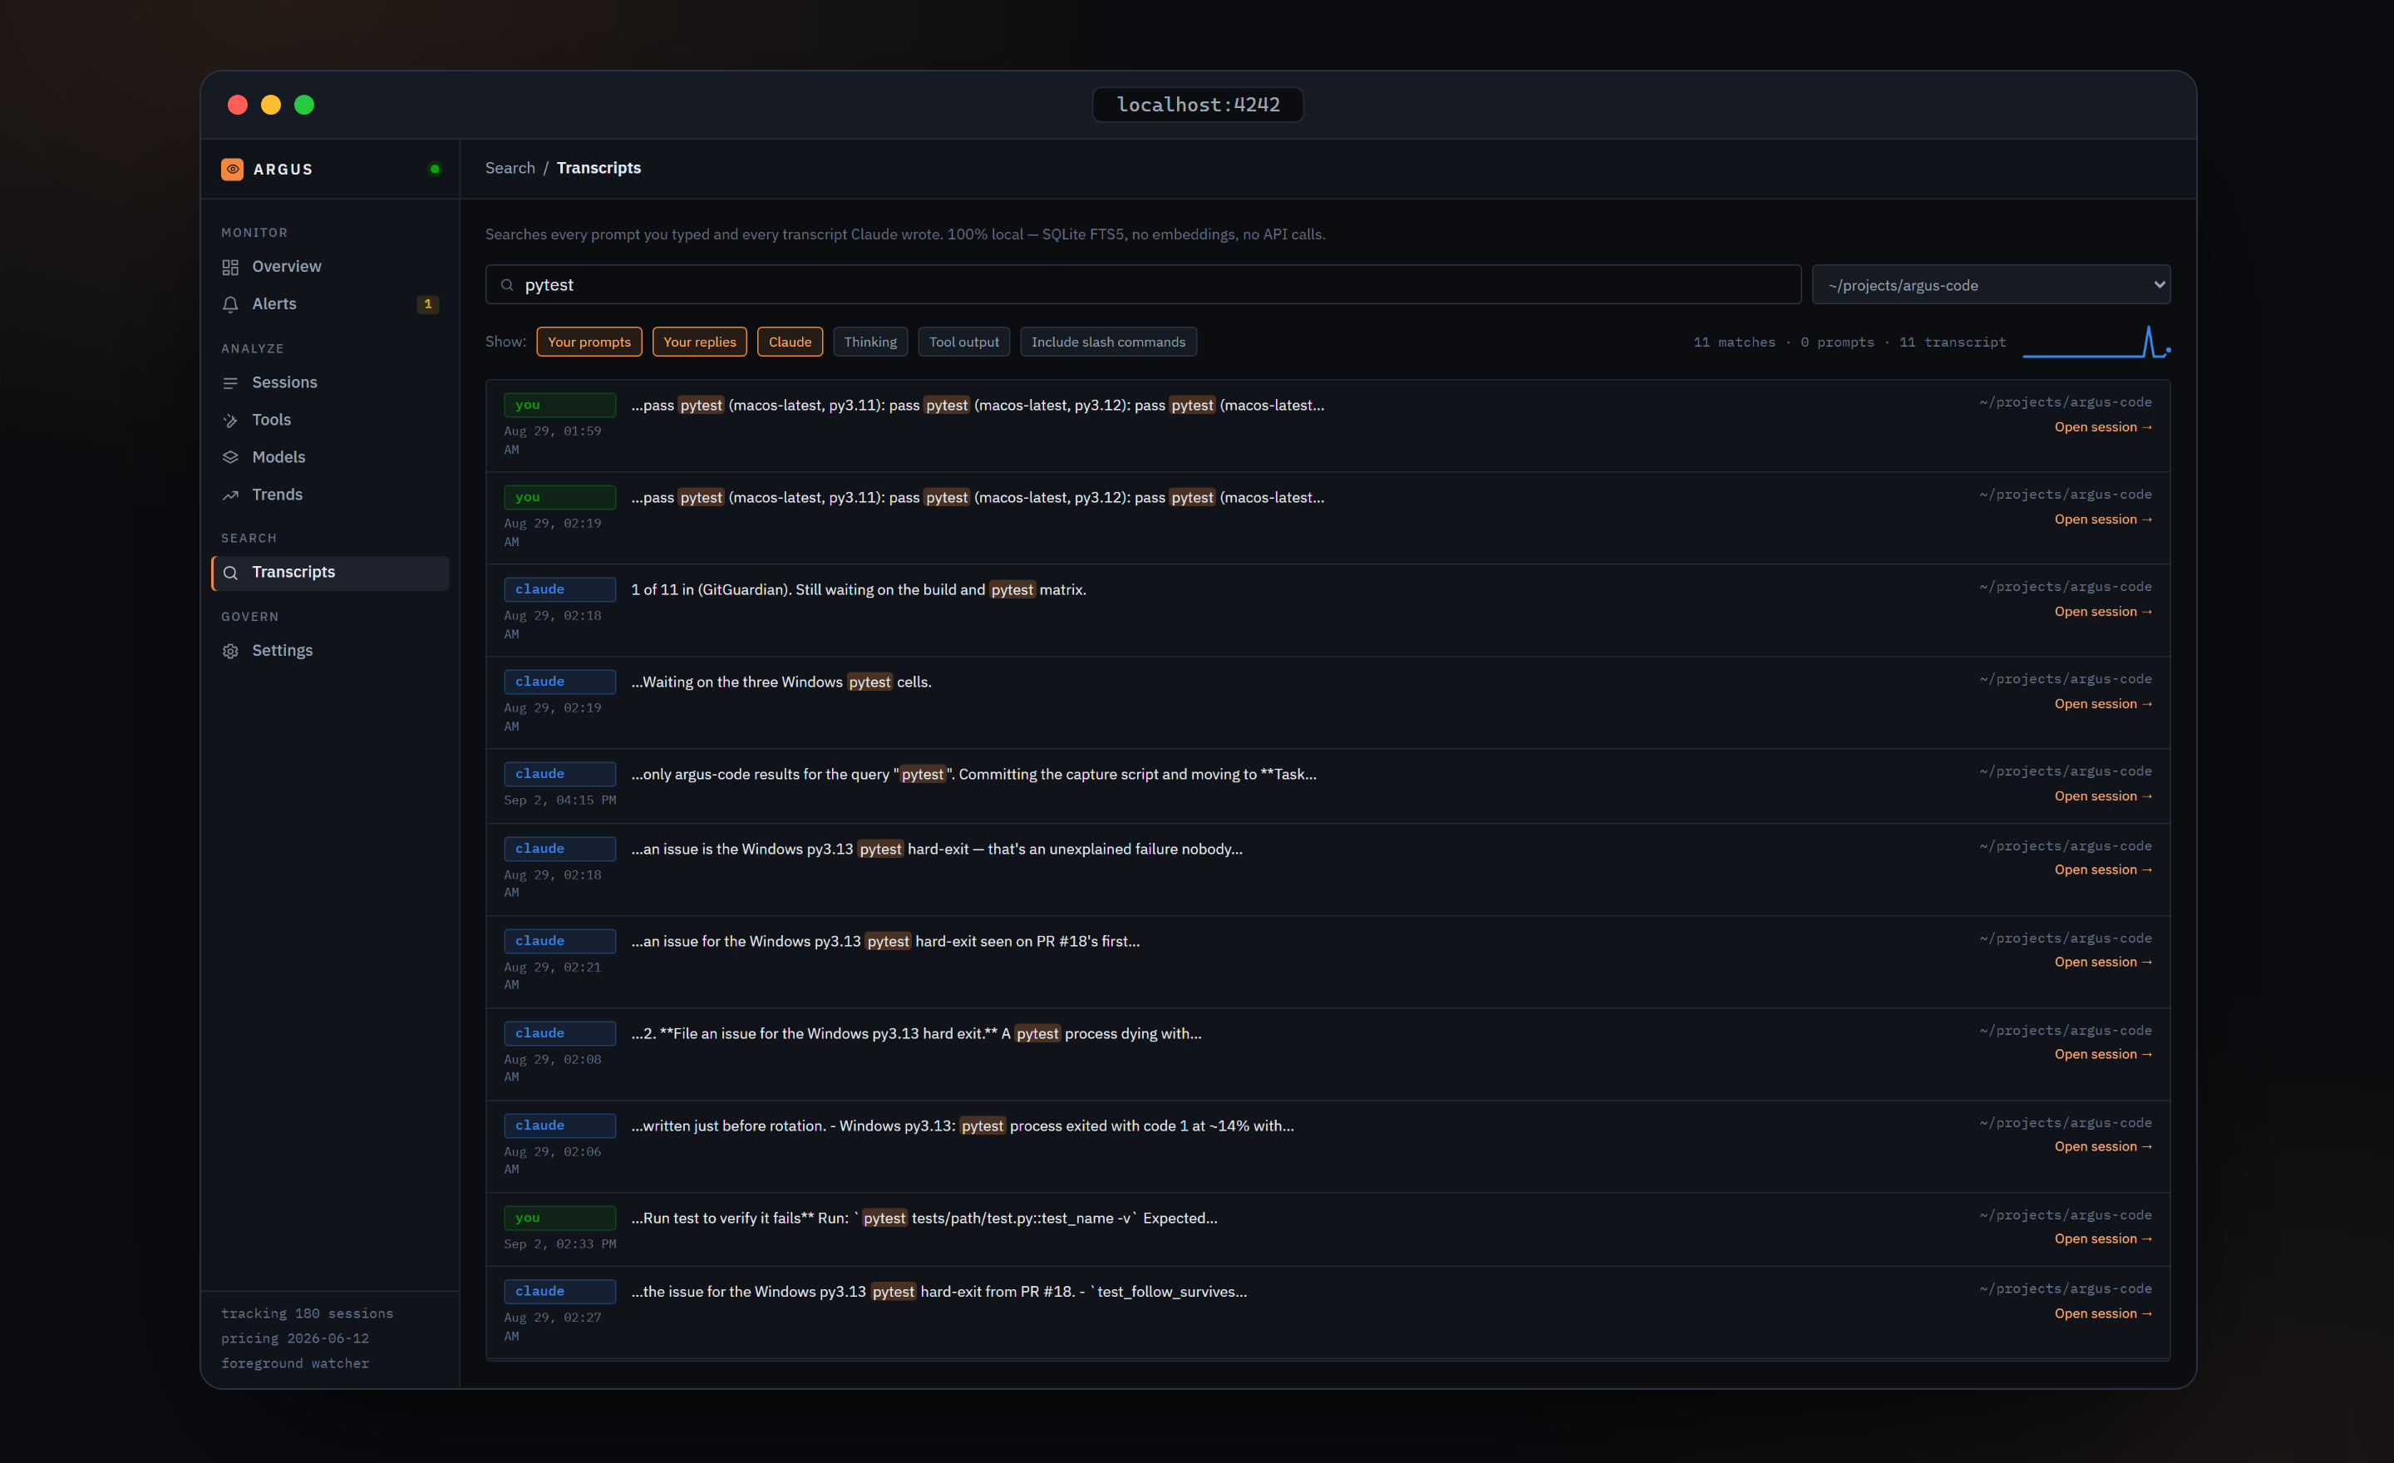This screenshot has width=2394, height=1463.
Task: Click the Sessions list icon
Action: coord(230,382)
